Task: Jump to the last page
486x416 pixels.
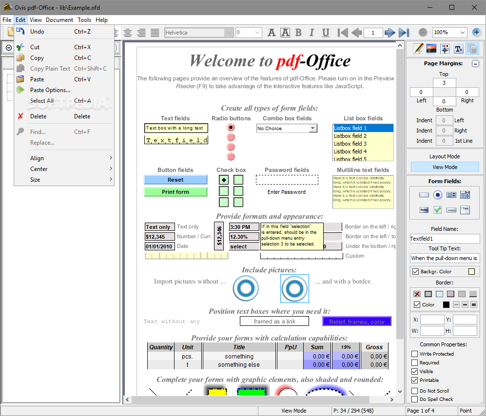Action: [x=404, y=32]
